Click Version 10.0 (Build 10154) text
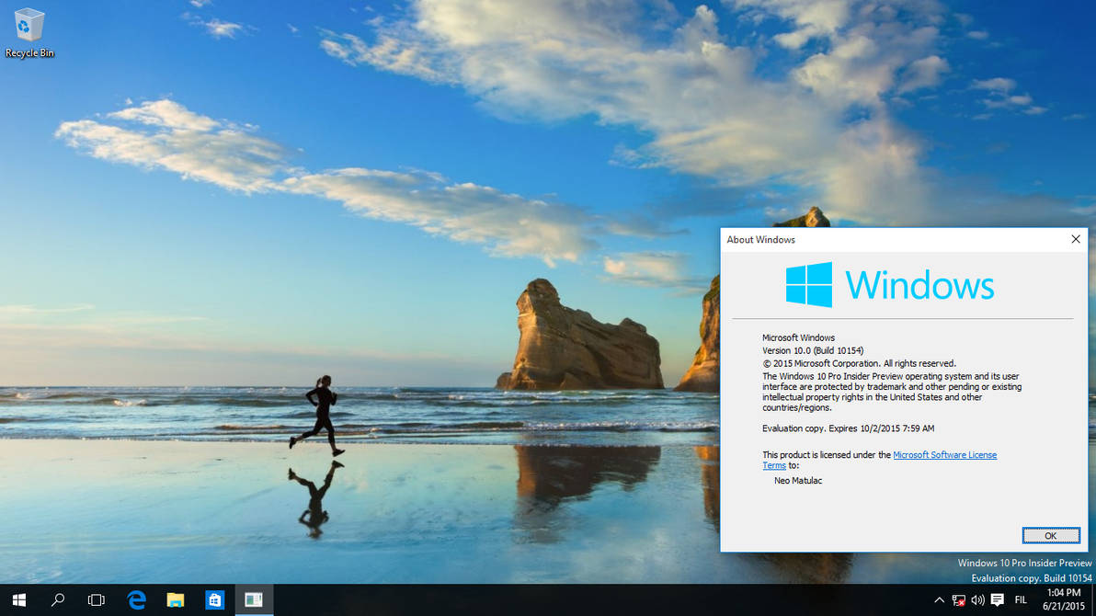The width and height of the screenshot is (1096, 616). click(x=812, y=350)
